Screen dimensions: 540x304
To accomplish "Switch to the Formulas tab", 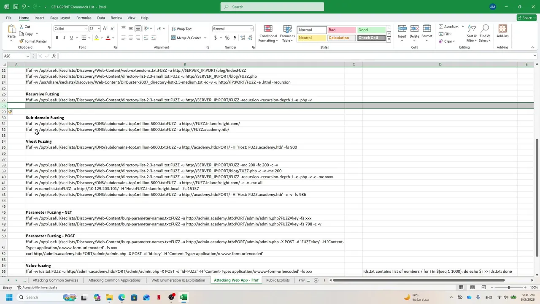I will tap(84, 18).
